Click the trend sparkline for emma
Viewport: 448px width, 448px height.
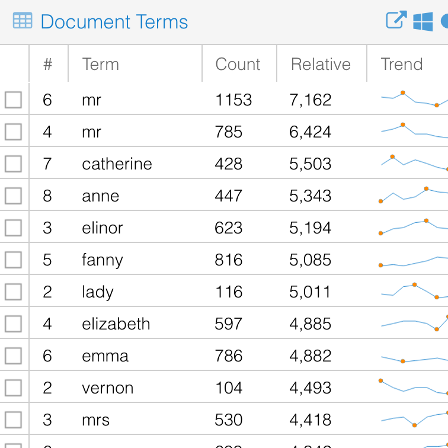[414, 359]
